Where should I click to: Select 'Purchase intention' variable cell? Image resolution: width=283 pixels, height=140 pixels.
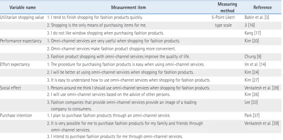[x=16, y=116]
